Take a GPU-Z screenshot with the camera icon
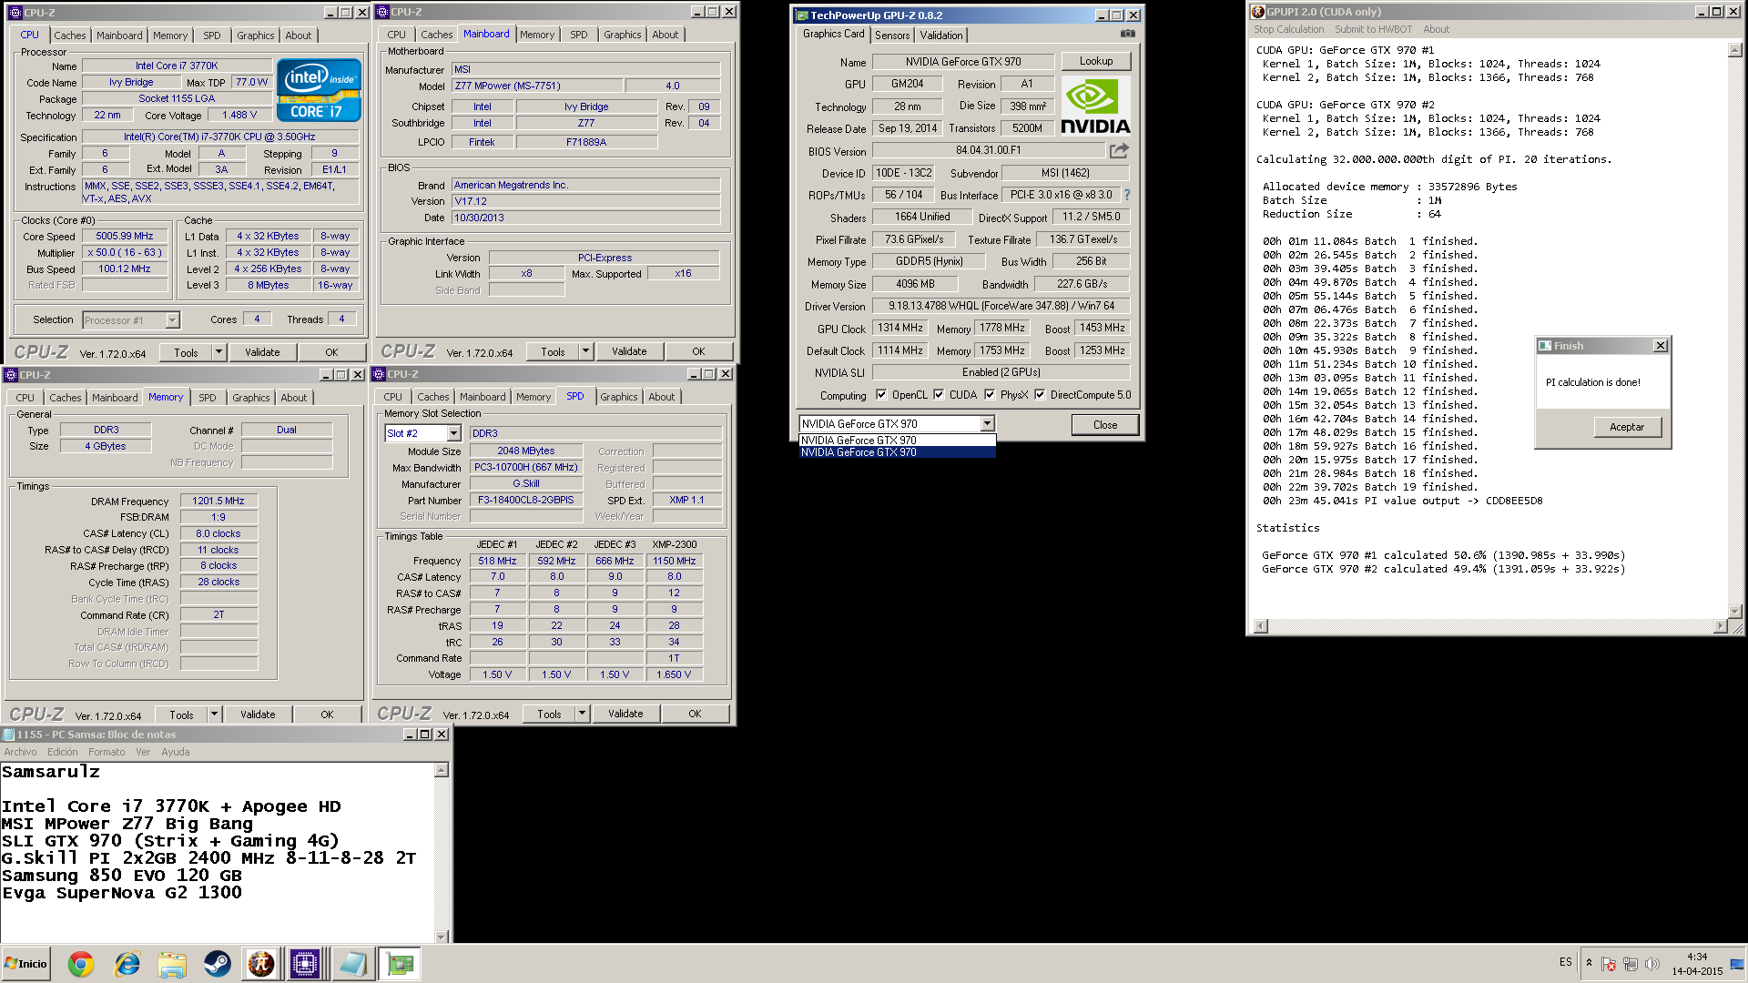 coord(1128,34)
